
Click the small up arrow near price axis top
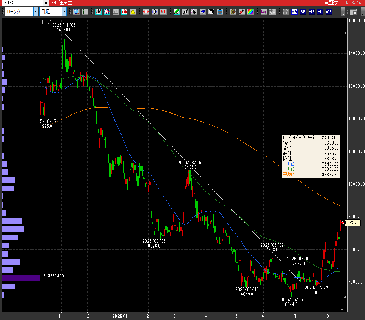click(345, 33)
